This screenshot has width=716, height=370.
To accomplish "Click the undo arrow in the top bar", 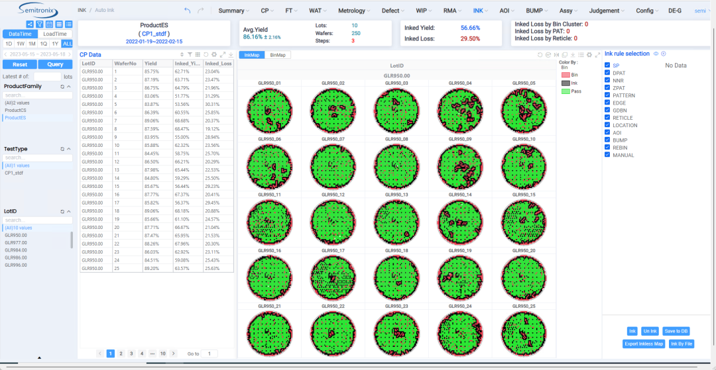I will click(187, 11).
